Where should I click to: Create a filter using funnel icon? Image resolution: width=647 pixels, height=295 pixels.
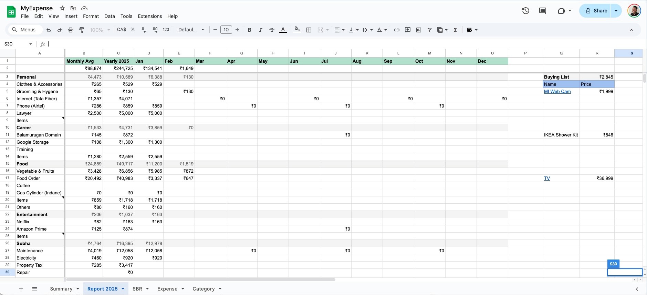coord(430,30)
